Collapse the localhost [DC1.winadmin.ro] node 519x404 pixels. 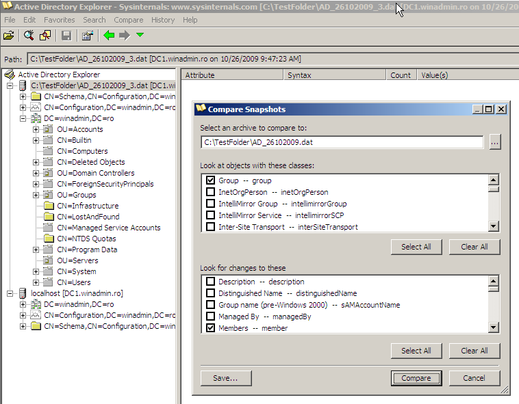tap(10, 293)
